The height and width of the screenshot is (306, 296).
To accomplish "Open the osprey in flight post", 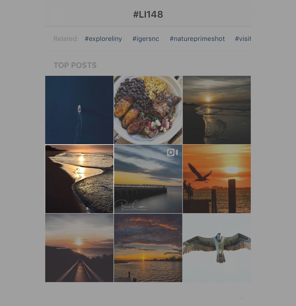I will (x=217, y=248).
